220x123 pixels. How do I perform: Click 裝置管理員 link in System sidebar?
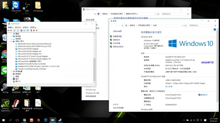[117, 36]
